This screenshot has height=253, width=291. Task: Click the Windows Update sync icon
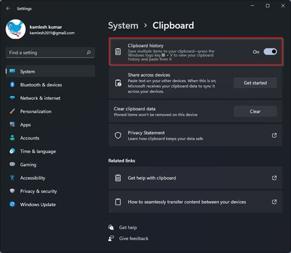tap(12, 204)
